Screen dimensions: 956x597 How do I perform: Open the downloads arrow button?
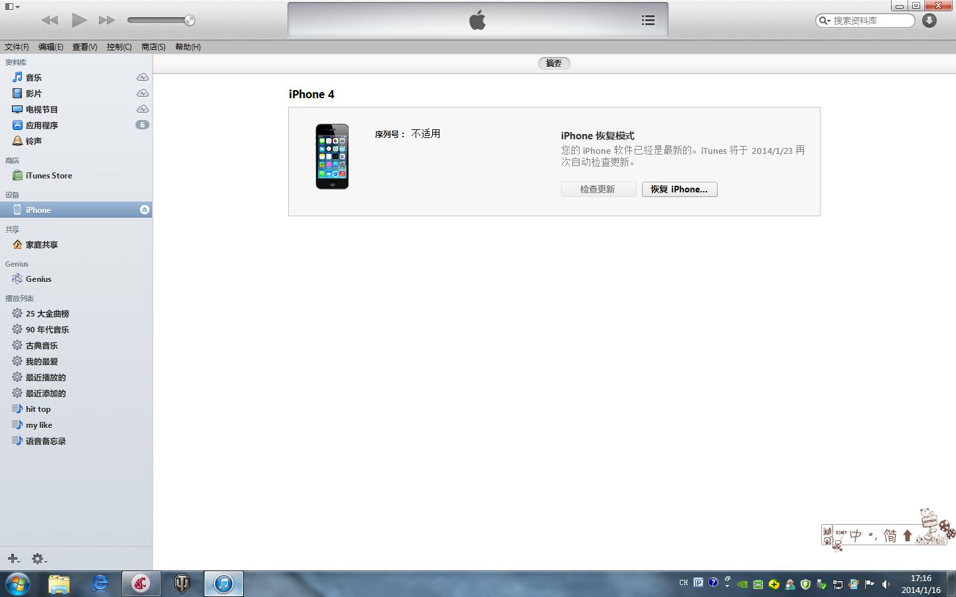coord(929,21)
